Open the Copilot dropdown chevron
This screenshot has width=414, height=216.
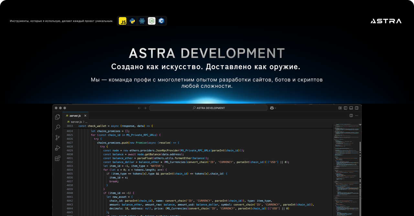pos(275,108)
